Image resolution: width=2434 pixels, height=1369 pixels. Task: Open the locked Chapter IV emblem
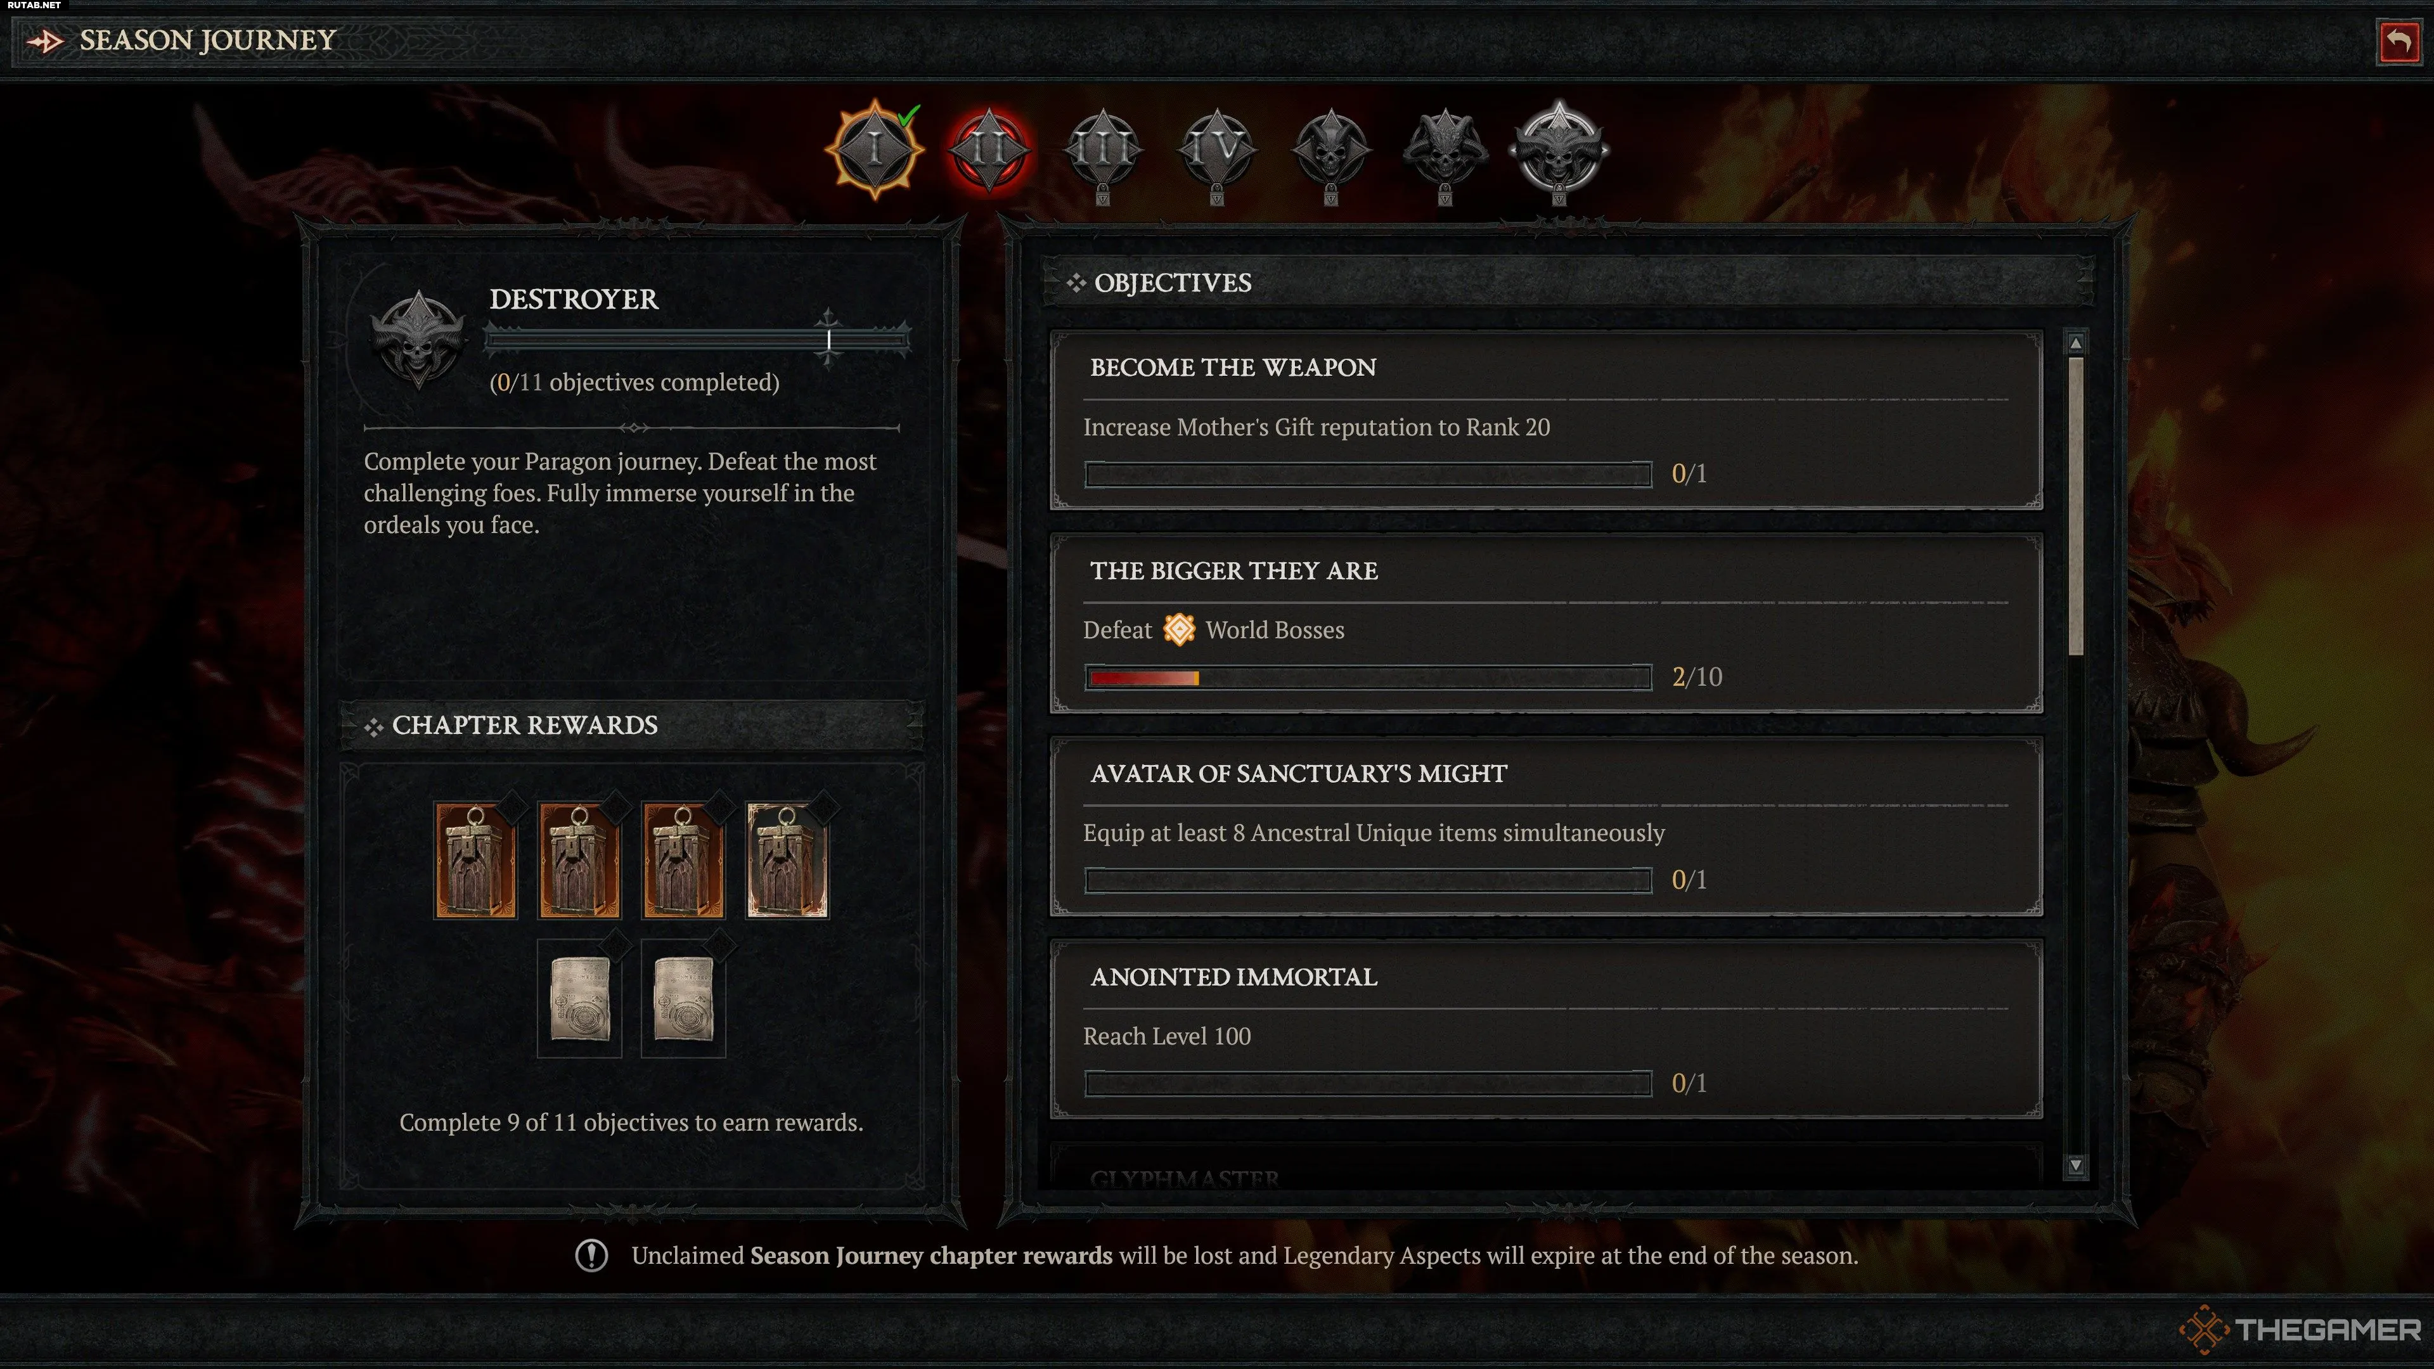(1217, 151)
